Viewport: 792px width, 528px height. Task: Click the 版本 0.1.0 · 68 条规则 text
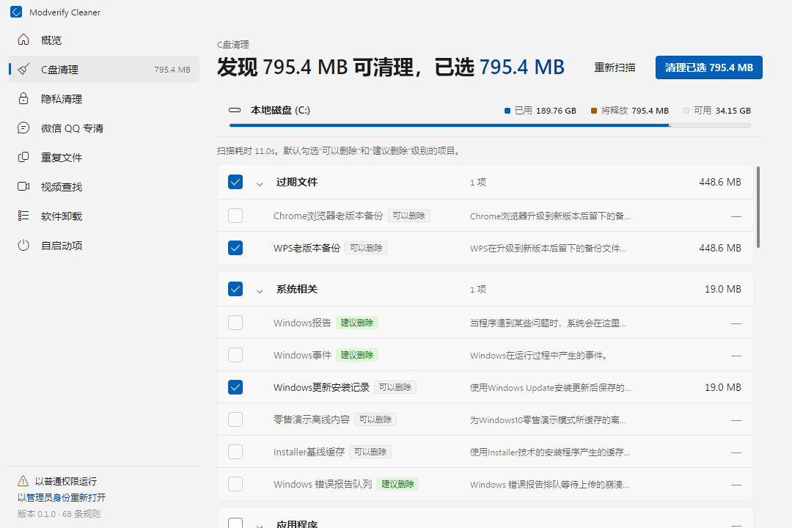click(x=59, y=514)
